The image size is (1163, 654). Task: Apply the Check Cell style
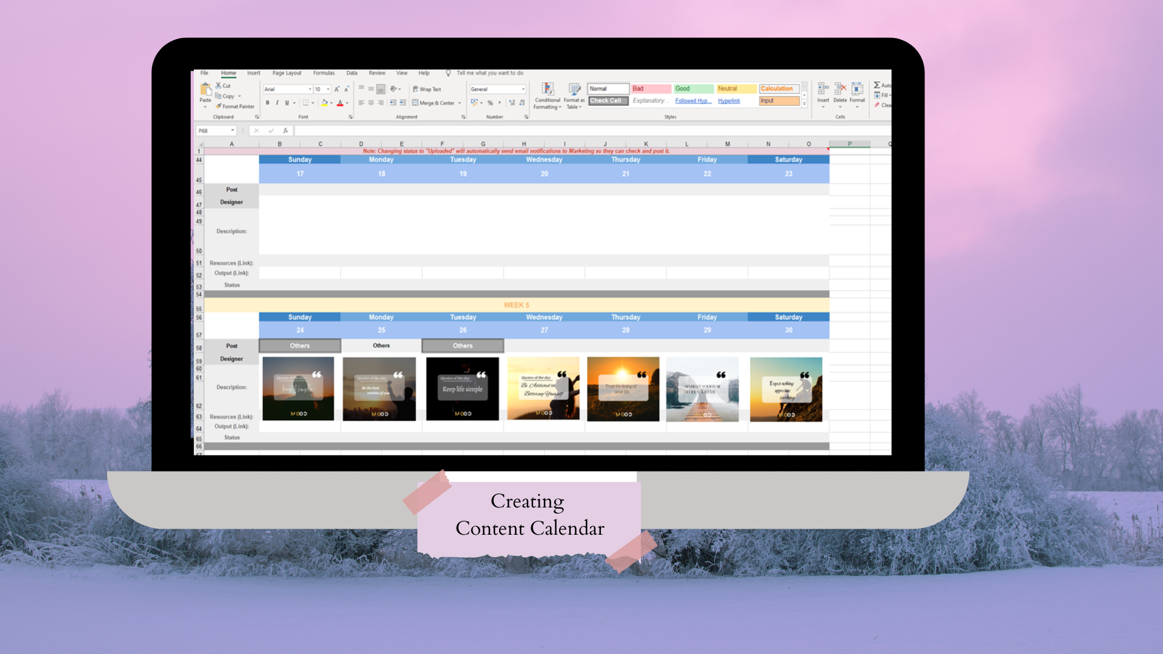point(608,101)
